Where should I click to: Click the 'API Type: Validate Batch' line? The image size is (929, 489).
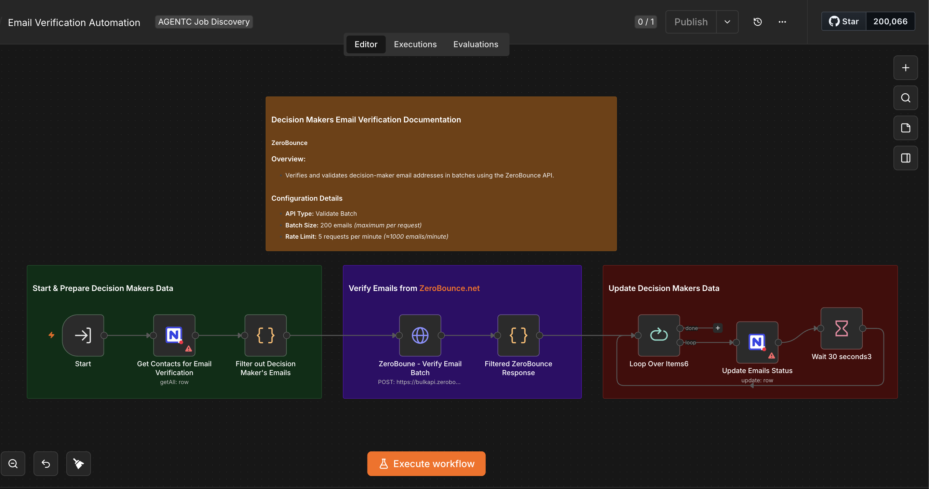(x=321, y=214)
